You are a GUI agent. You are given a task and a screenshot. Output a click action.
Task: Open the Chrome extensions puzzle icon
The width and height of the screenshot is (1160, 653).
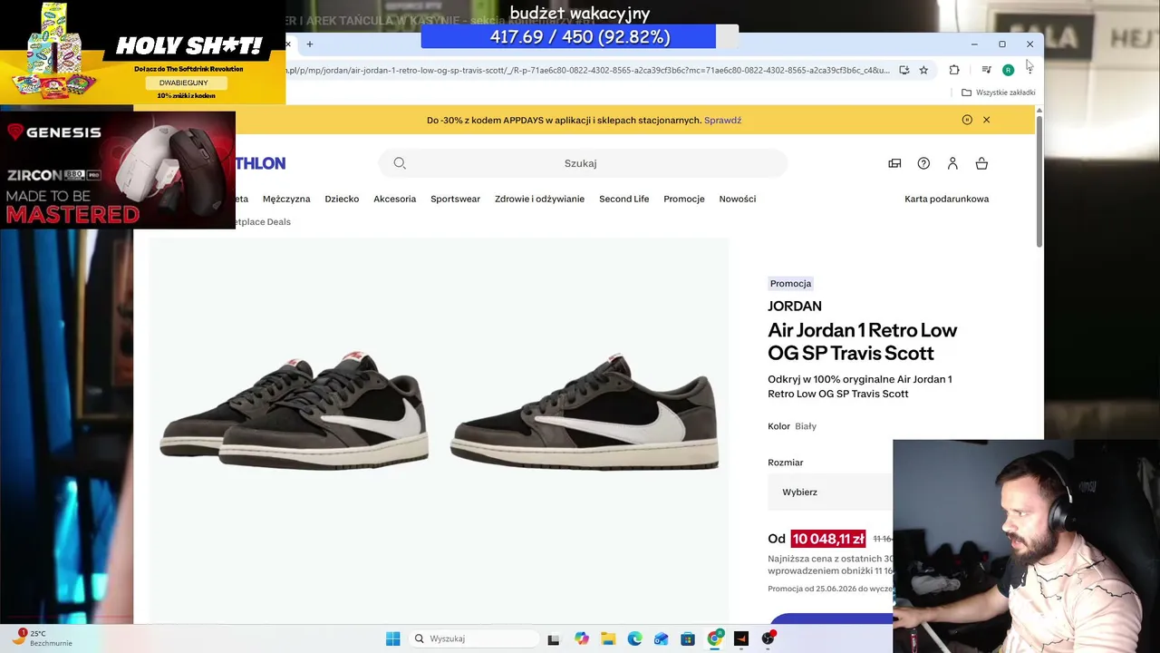click(x=954, y=70)
